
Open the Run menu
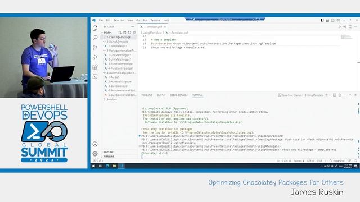coord(145,20)
